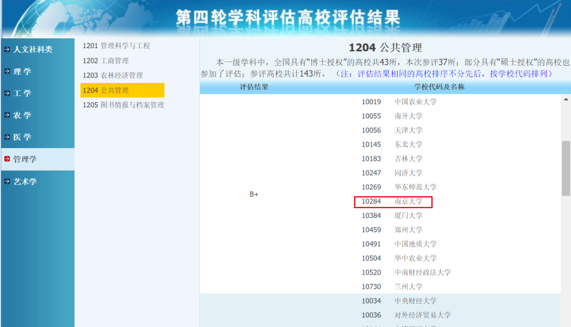Image resolution: width=571 pixels, height=327 pixels.
Task: Click the arrow icon beside 农学
Action: pos(7,115)
